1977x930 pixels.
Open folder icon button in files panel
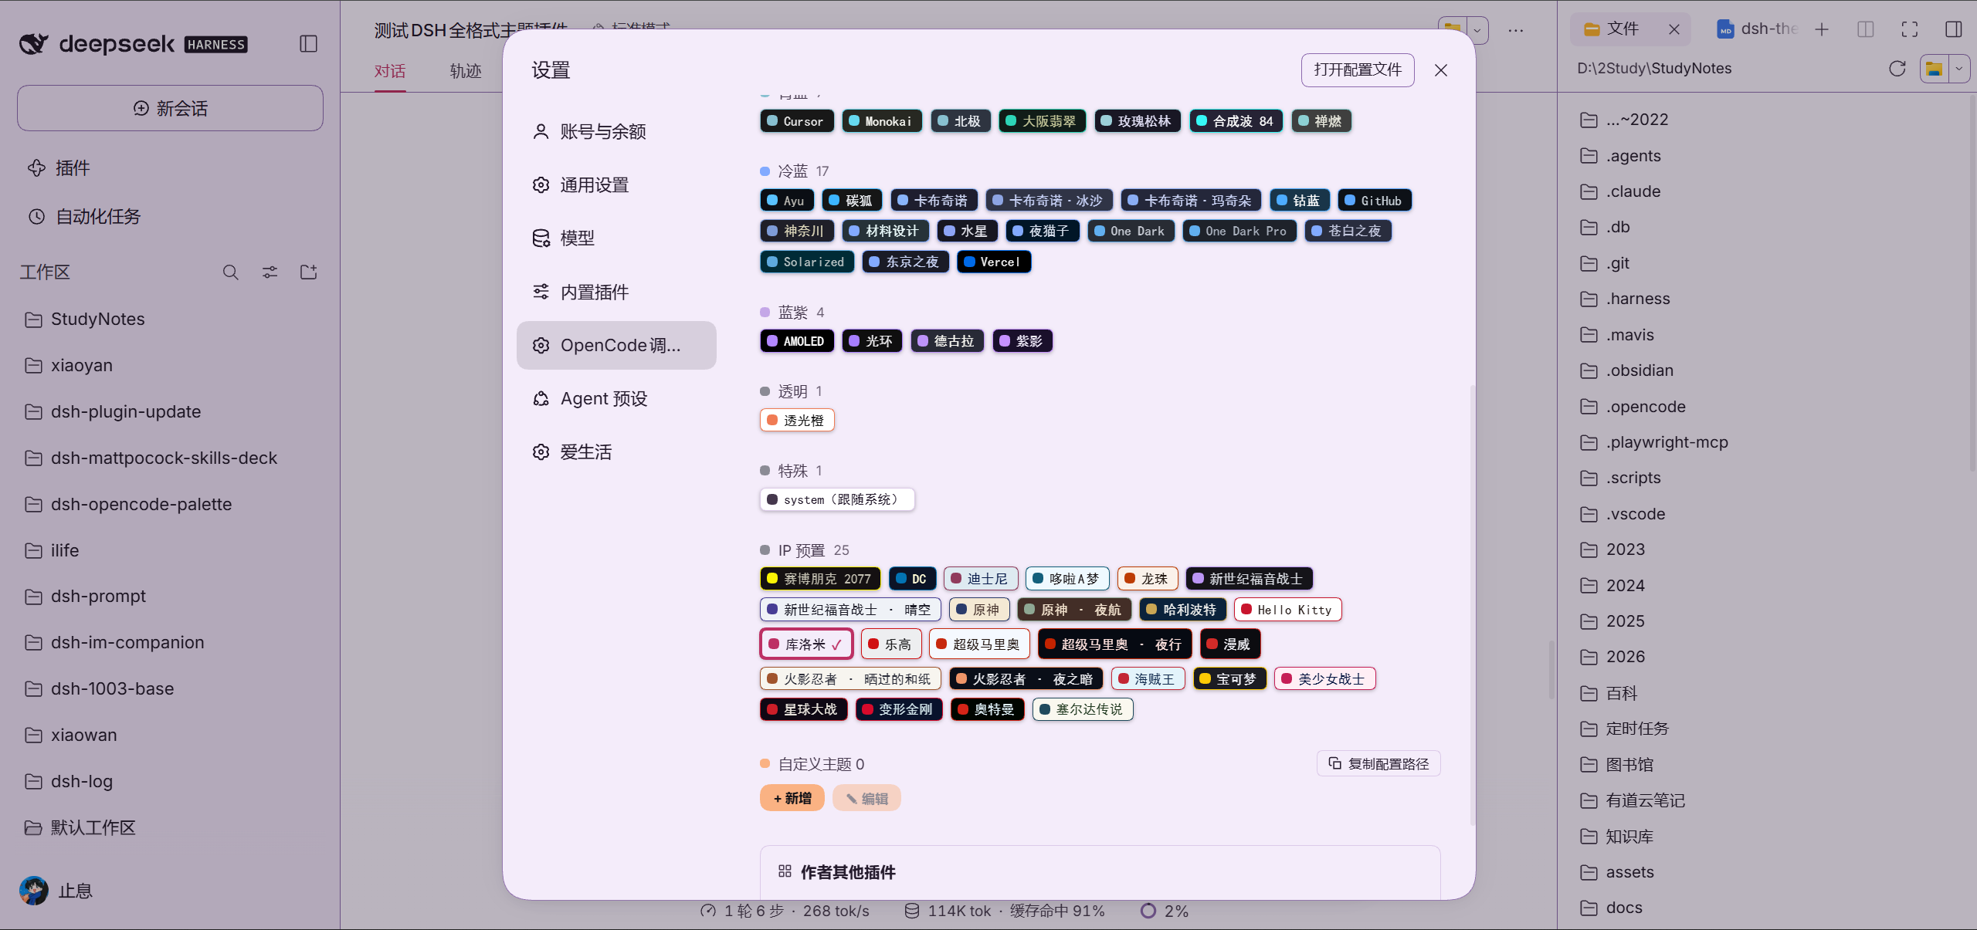(x=1935, y=69)
